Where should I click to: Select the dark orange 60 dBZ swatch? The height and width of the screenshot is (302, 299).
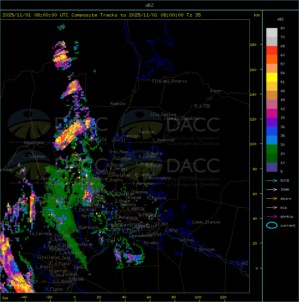[272, 59]
